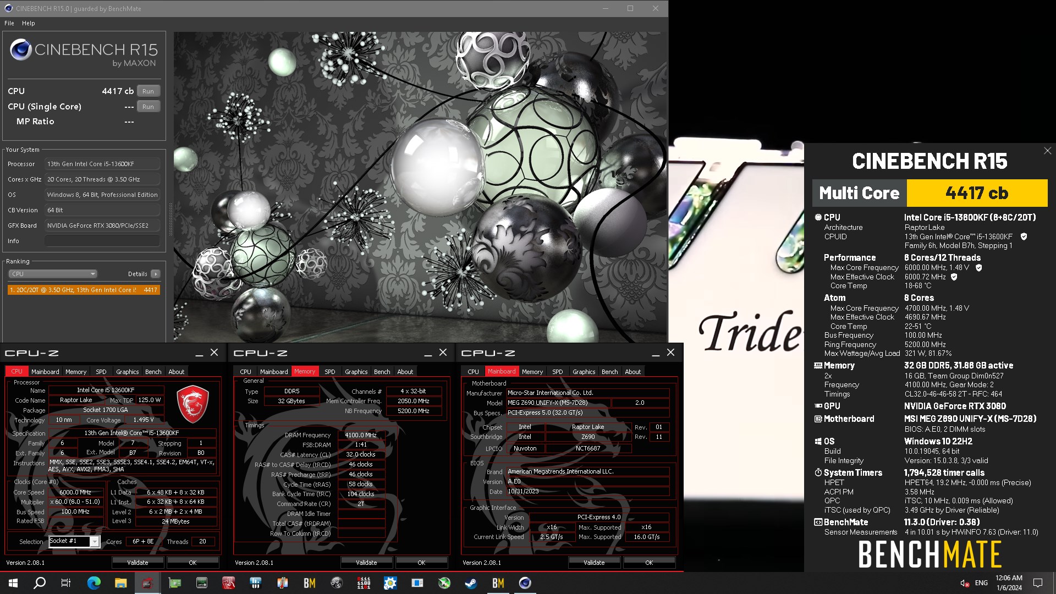Click the verified shield beside CPUID line

click(x=1024, y=237)
